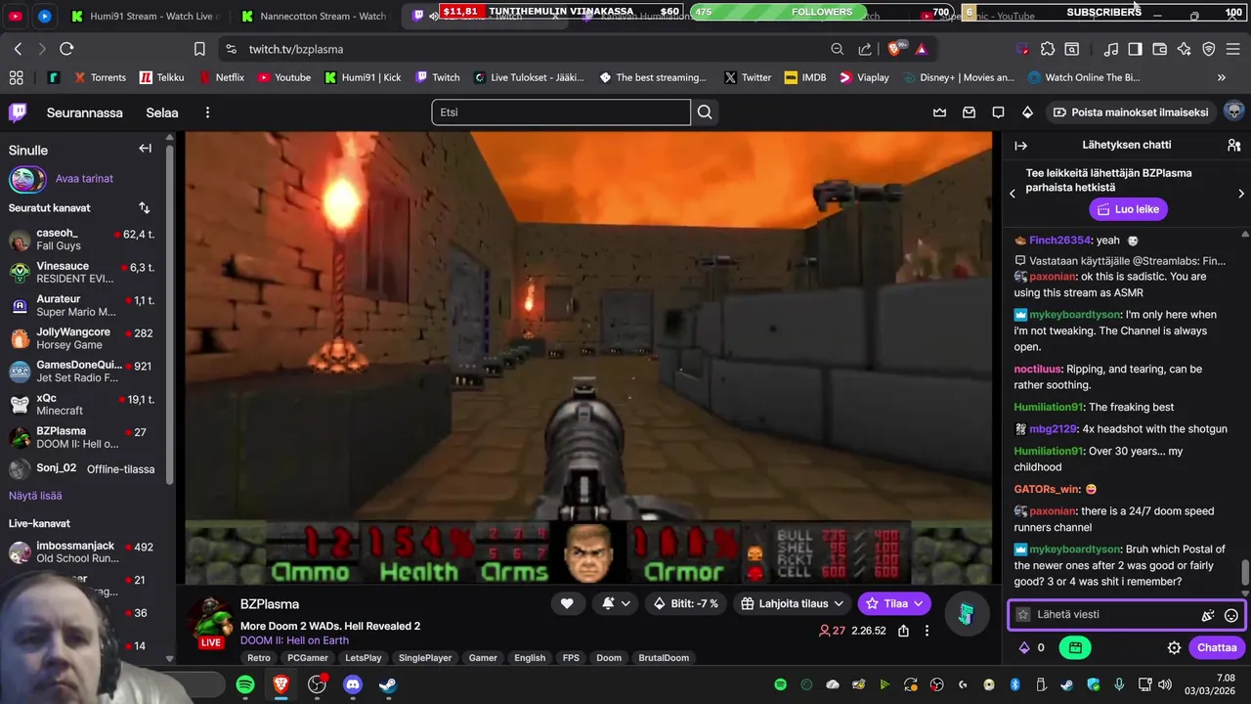Screen dimensions: 1251x704
Task: Click the search magnifier button
Action: (705, 112)
